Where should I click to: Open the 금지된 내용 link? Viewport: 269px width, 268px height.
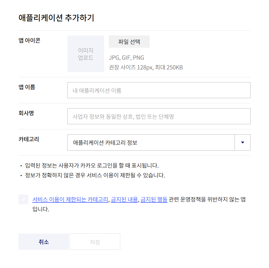(x=124, y=199)
